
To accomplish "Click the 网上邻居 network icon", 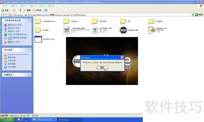I will click(x=5, y=67).
